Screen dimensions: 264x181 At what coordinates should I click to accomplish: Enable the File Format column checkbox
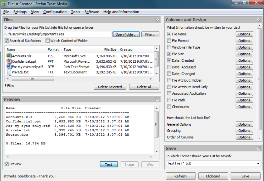click(x=169, y=41)
